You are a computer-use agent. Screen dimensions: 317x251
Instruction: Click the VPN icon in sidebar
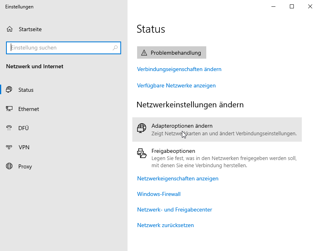[9, 147]
